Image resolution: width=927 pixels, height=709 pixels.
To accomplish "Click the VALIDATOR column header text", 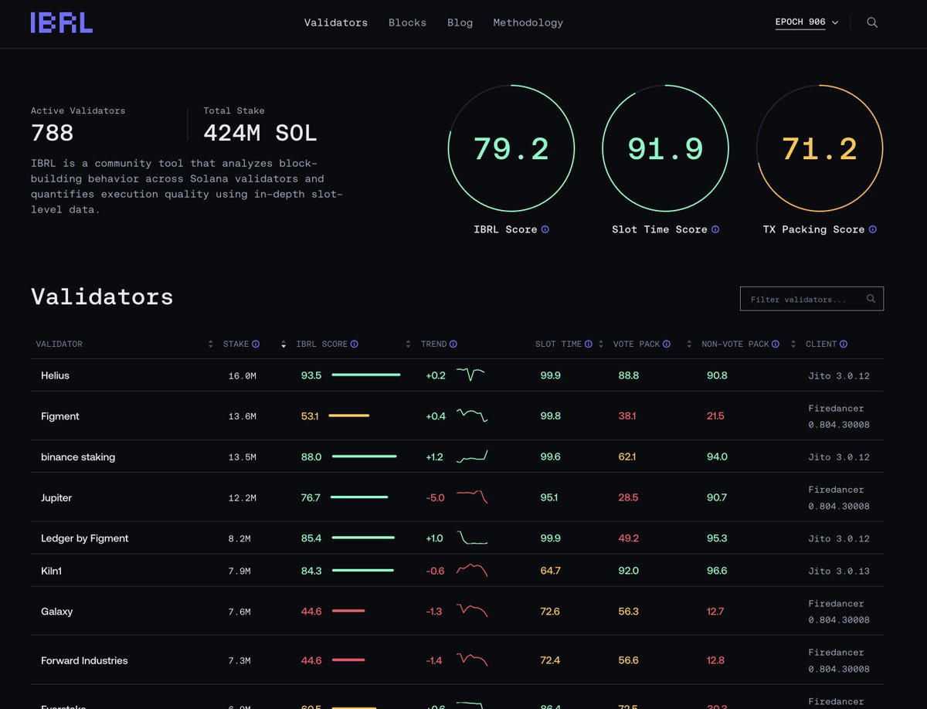I will 59,344.
